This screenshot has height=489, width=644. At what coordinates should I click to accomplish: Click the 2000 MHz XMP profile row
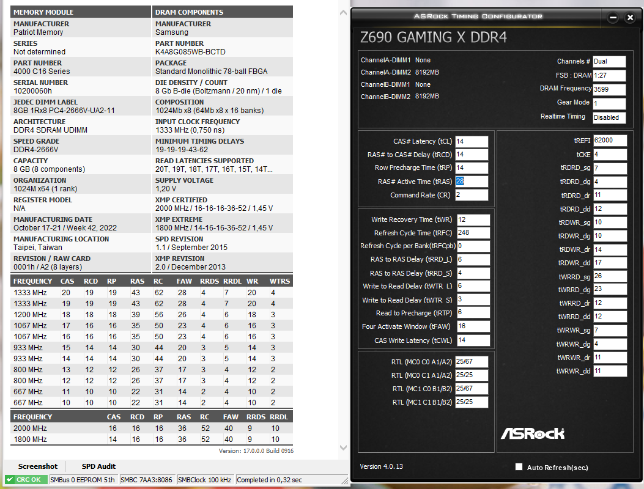152,428
